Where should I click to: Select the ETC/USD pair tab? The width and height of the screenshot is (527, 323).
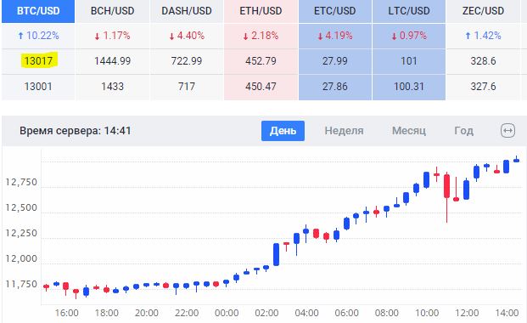pyautogui.click(x=334, y=11)
